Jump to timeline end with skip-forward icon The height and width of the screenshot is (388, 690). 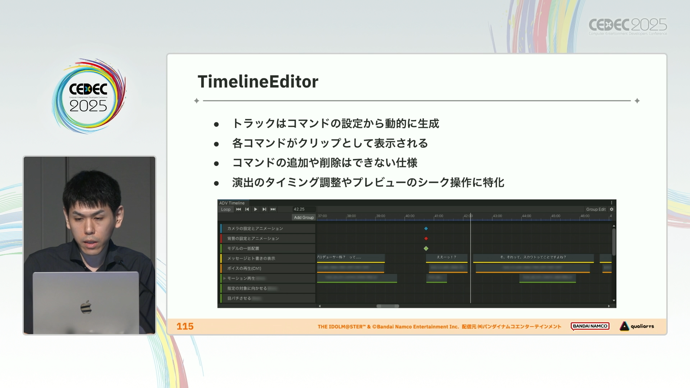pyautogui.click(x=273, y=209)
